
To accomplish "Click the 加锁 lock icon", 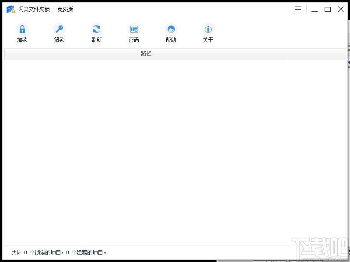I will (x=22, y=29).
